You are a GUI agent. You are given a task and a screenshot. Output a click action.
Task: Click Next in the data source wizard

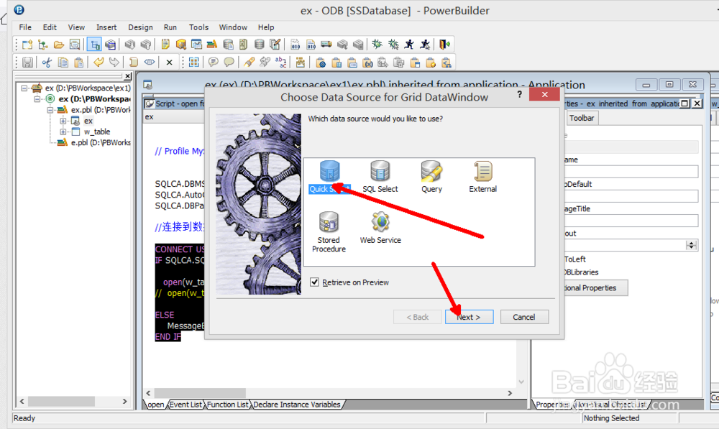point(469,317)
